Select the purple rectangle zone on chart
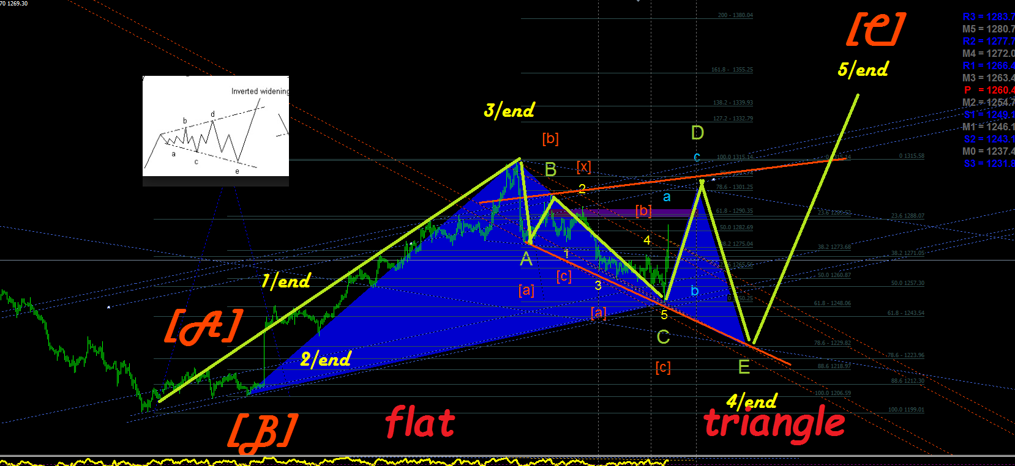 624,213
